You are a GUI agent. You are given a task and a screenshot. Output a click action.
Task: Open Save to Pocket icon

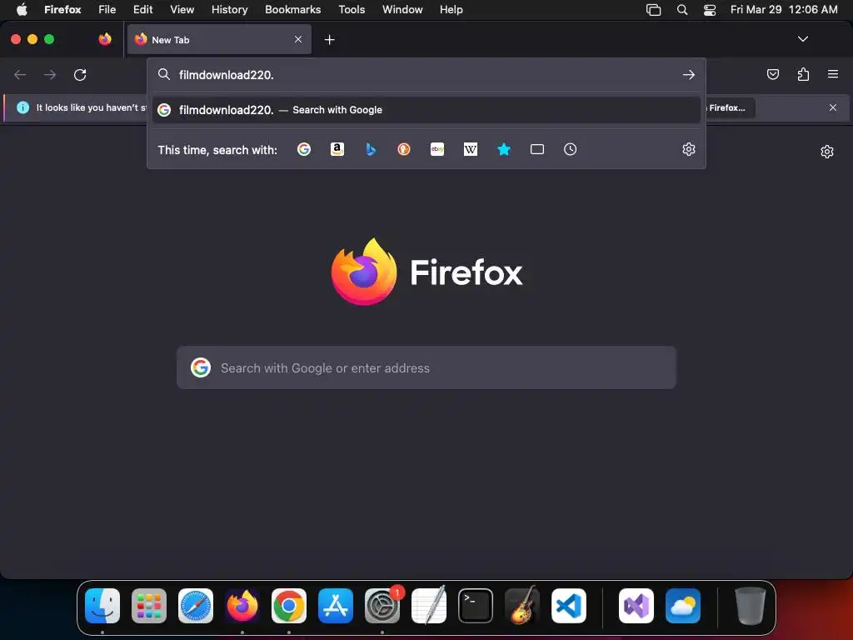(772, 74)
